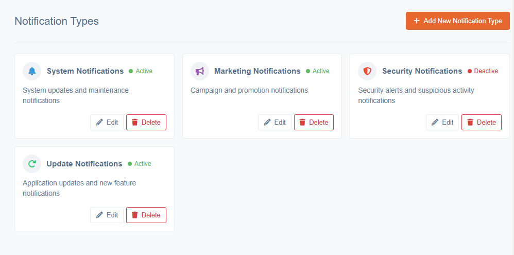
Task: Delete System Notifications
Action: pos(146,122)
